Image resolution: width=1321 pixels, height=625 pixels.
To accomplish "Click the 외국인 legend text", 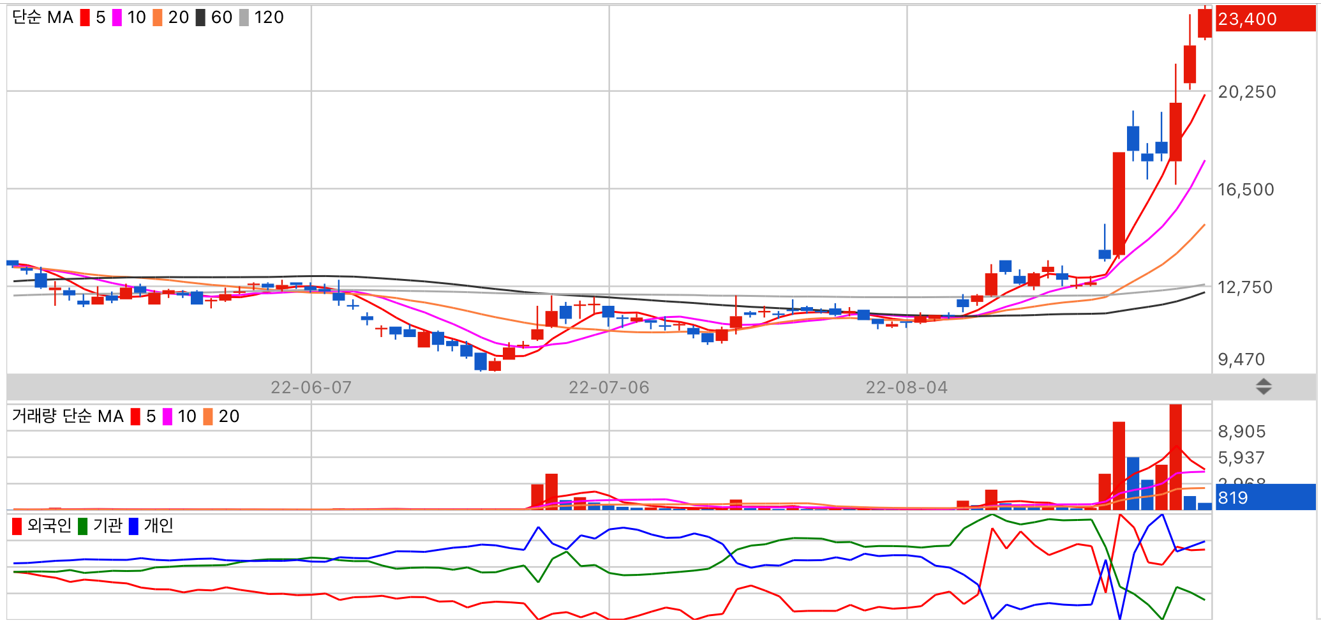I will coord(49,525).
